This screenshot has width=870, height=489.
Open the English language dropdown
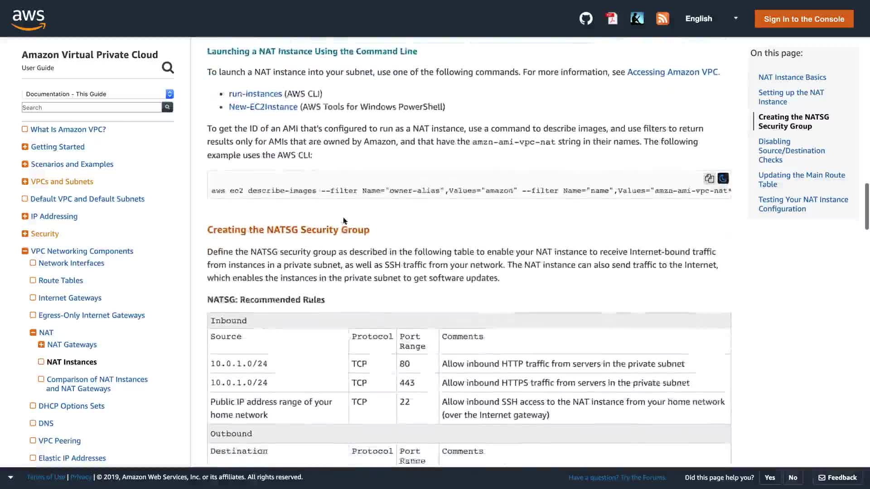(711, 19)
